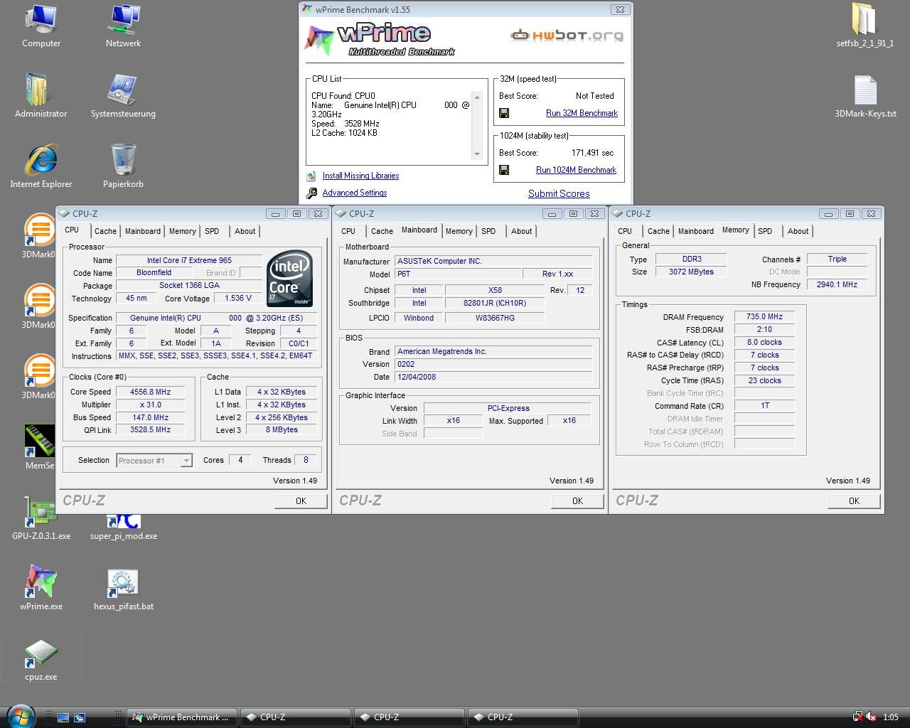
Task: Click Submit Scores in wPrime
Action: (559, 193)
